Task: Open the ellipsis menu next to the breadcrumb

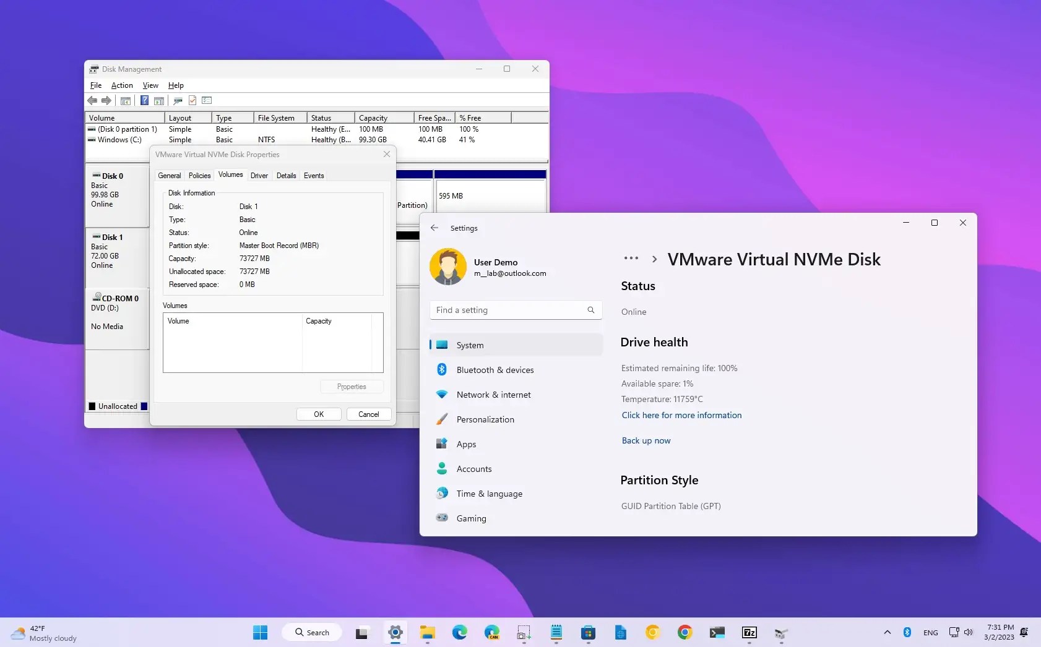Action: [x=631, y=259]
